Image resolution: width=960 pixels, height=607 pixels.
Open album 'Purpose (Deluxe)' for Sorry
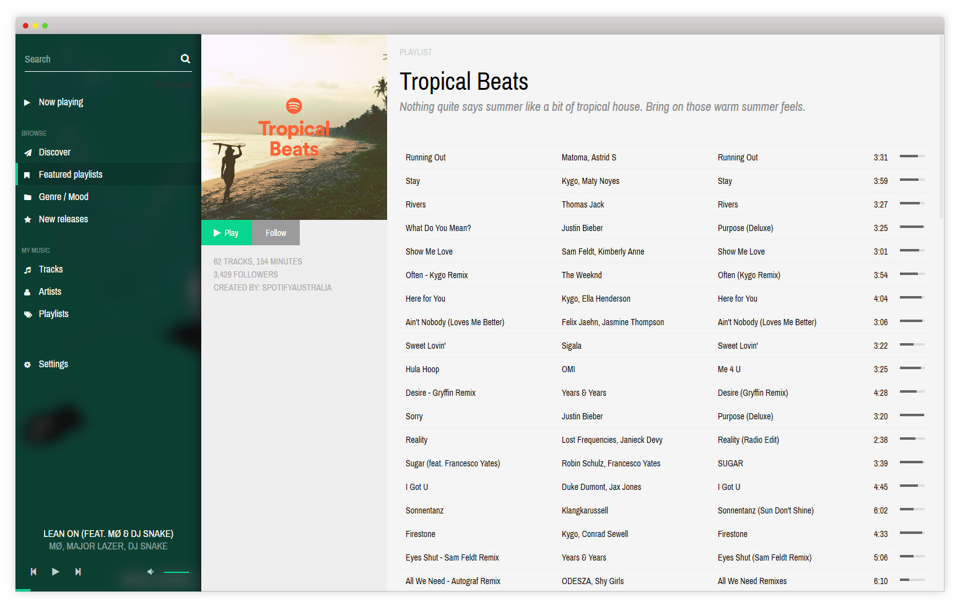click(x=745, y=416)
